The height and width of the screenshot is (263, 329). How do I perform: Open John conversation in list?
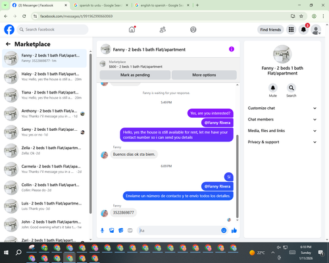45,224
